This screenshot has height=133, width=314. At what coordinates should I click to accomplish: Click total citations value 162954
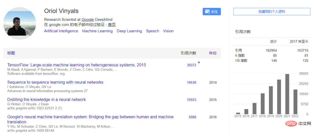tap(271, 50)
